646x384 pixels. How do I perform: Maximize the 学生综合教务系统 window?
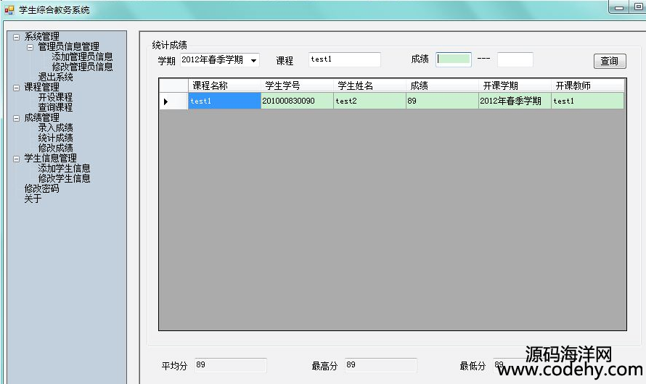tap(637, 8)
